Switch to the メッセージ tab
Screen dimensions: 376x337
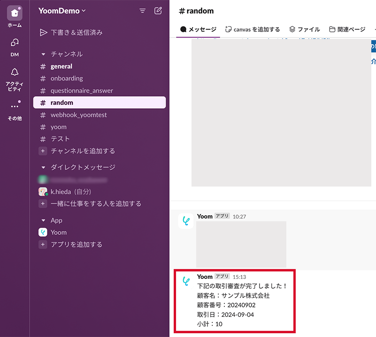click(198, 30)
